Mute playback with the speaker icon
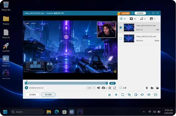The width and height of the screenshot is (176, 116). tap(99, 88)
